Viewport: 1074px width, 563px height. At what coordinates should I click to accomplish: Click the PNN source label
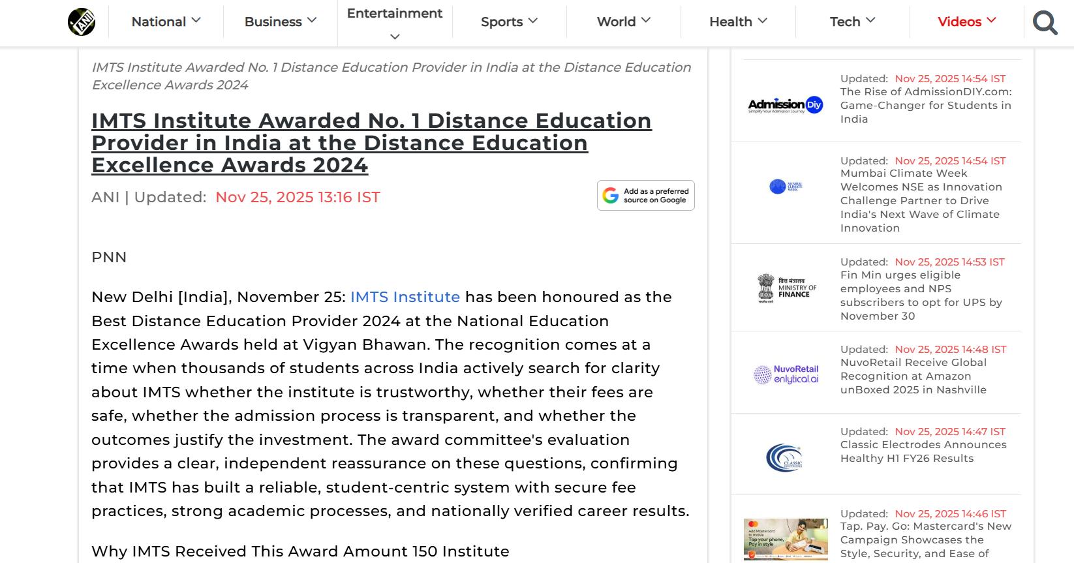(109, 257)
